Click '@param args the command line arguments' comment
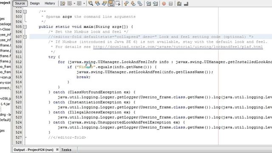This screenshot has width=272, height=153. [88, 17]
